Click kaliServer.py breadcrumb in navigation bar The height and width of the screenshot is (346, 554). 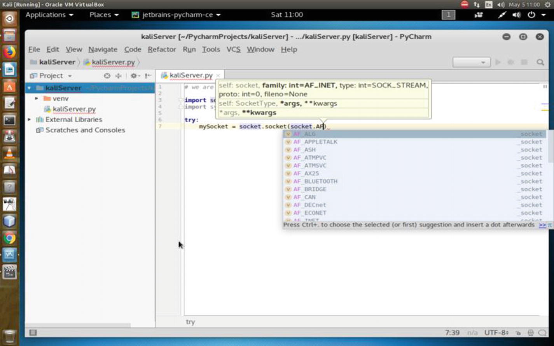click(x=109, y=62)
